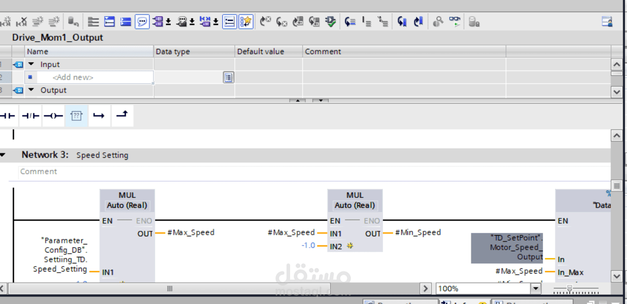This screenshot has height=304, width=627.
Task: Toggle favorites display star icon
Action: (246, 22)
